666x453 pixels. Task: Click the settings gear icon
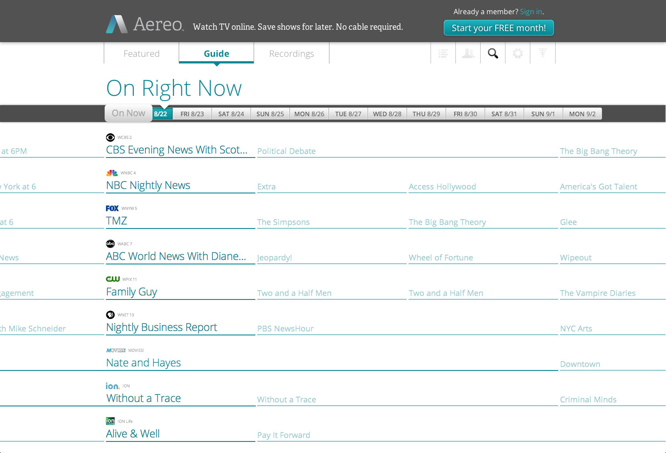click(517, 54)
